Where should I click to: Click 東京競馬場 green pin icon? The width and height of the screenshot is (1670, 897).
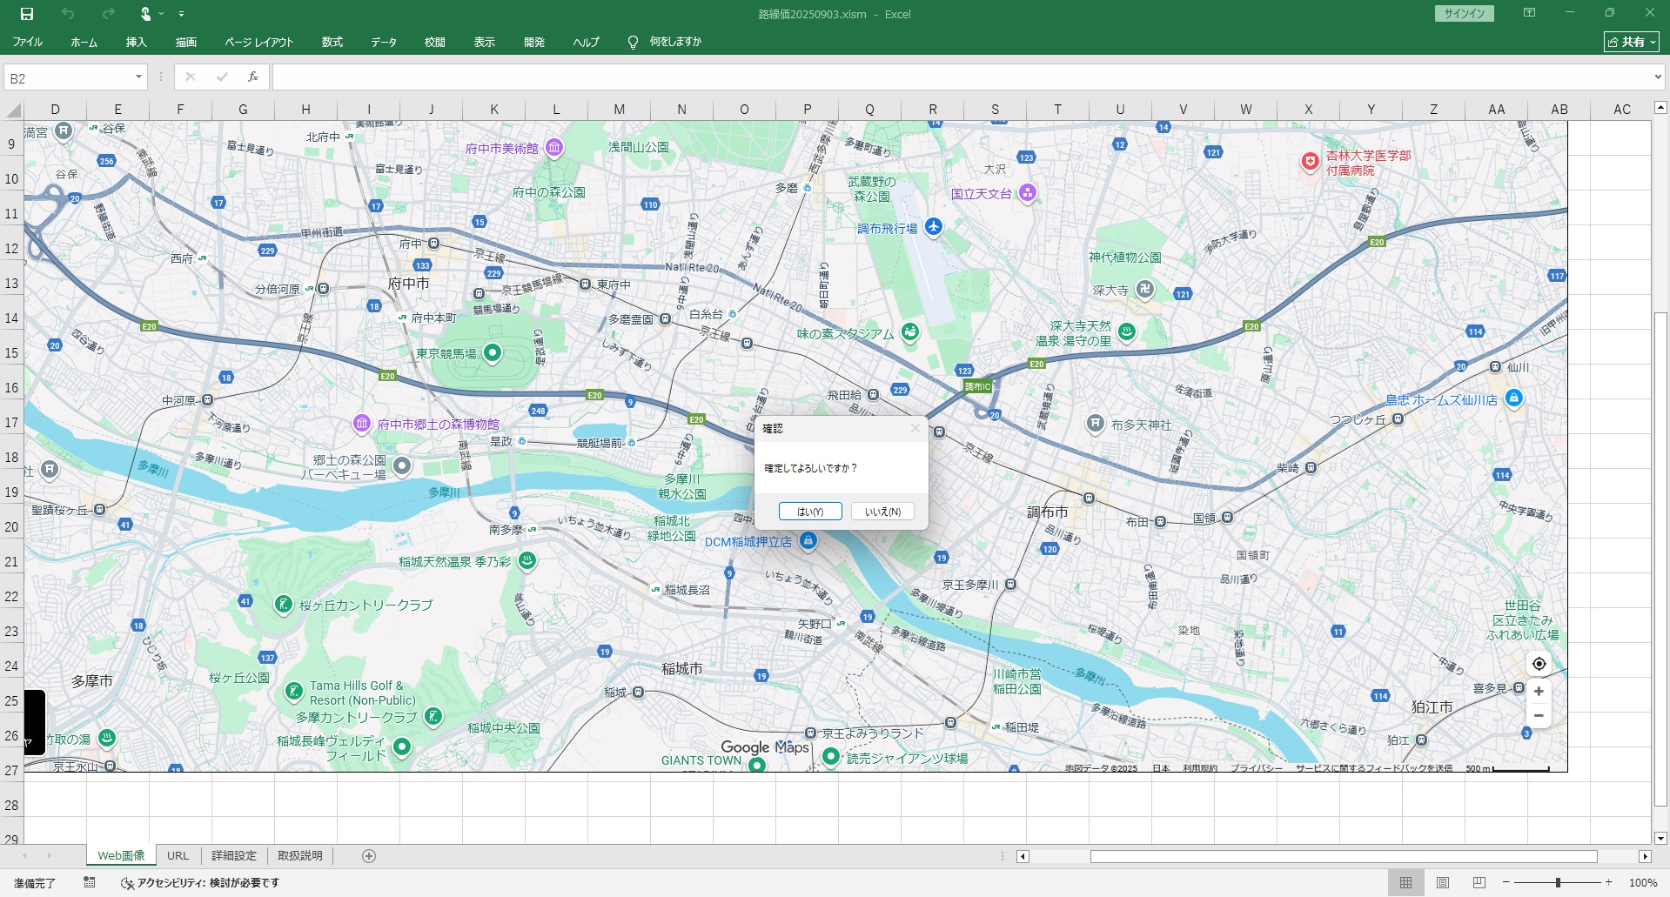coord(493,352)
